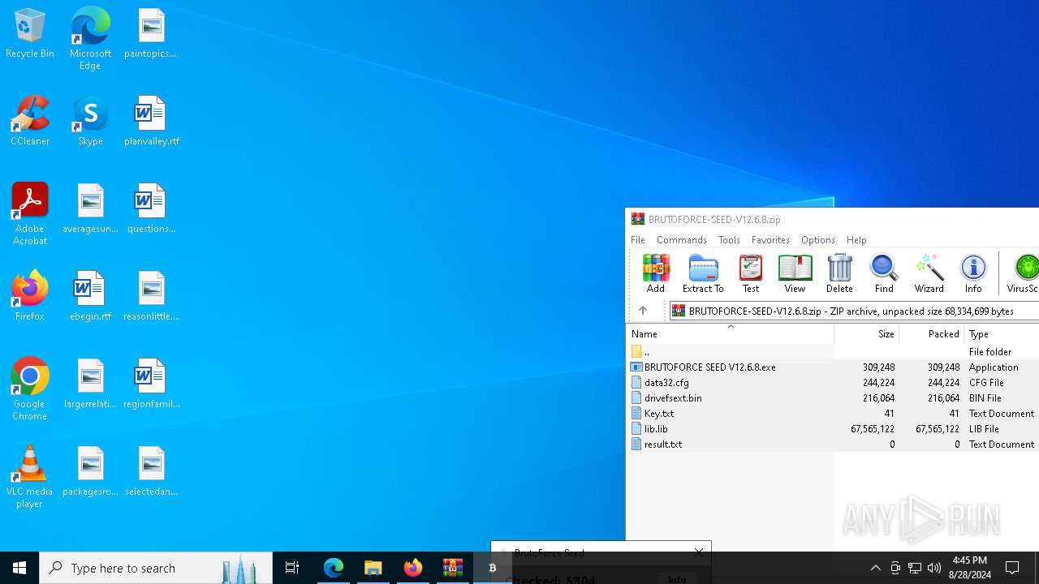The image size is (1039, 584).
Task: Open File Explorer from taskbar
Action: pos(373,568)
